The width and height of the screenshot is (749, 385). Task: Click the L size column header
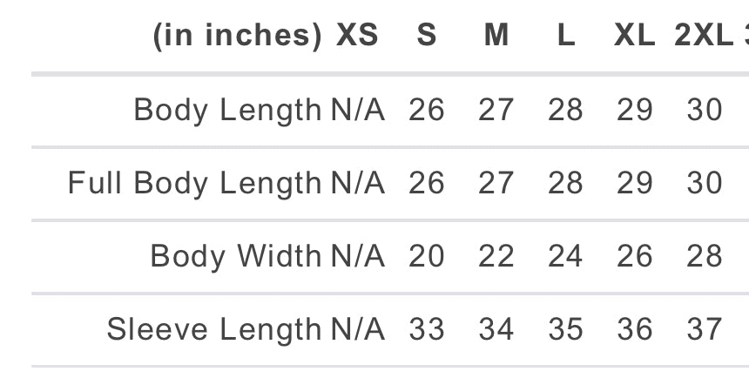pos(566,36)
